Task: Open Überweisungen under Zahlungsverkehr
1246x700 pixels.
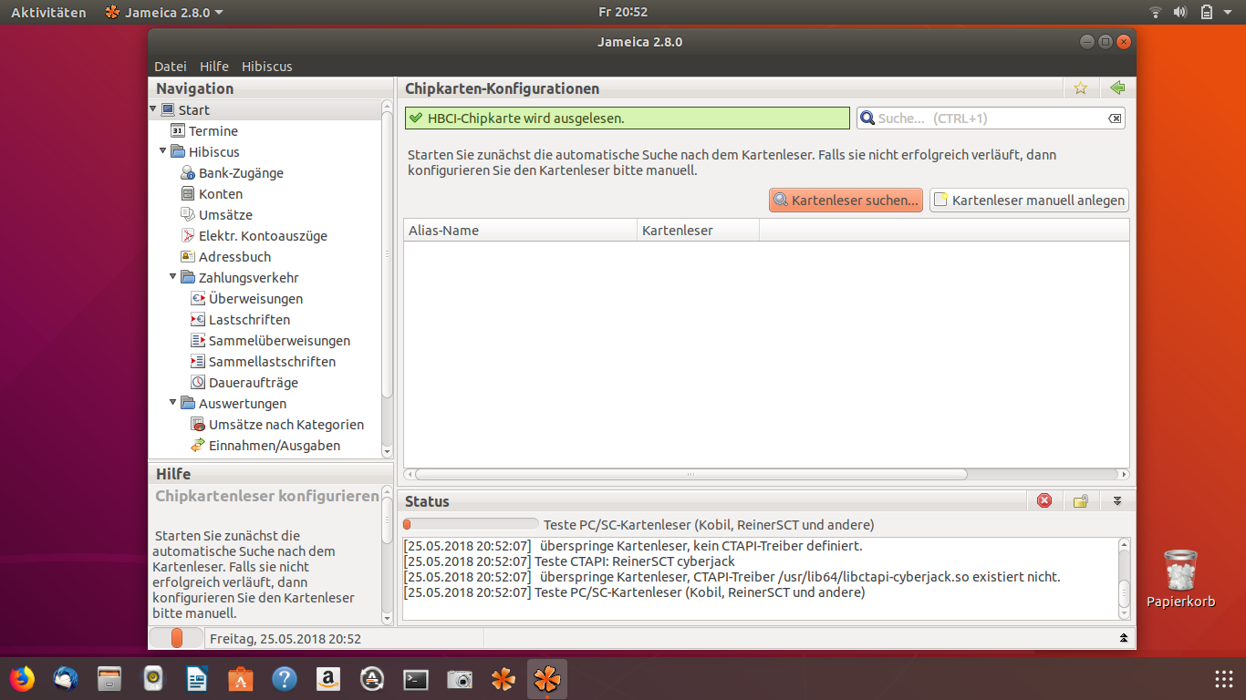Action: pos(246,299)
